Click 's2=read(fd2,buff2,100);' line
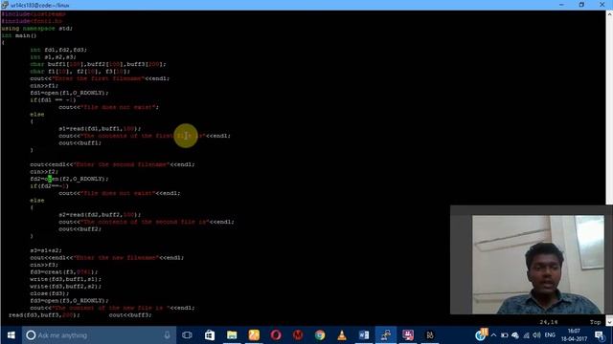This screenshot has width=613, height=344. click(100, 214)
